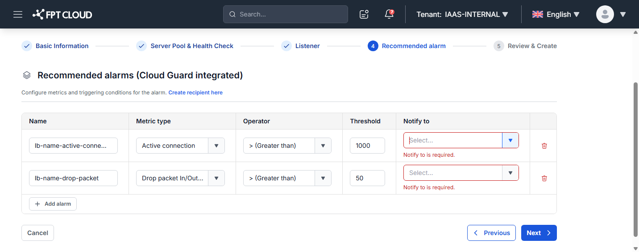Click the Create recipient here link
639x252 pixels.
point(195,93)
